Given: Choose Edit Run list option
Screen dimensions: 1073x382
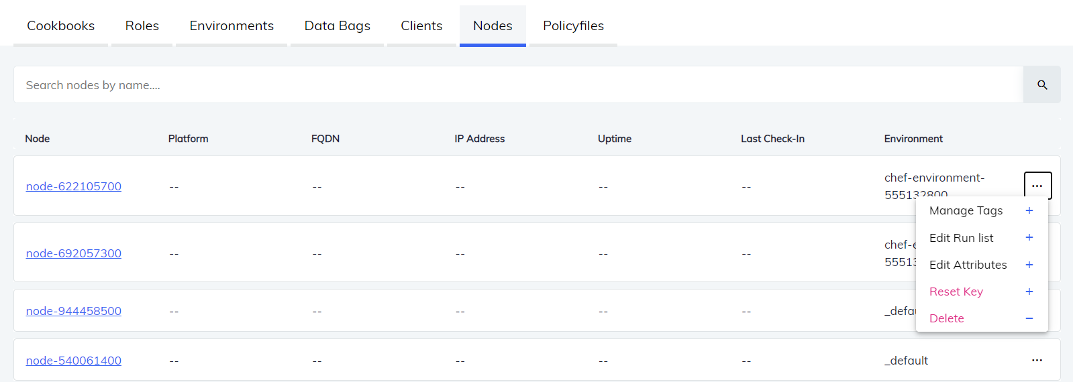Looking at the screenshot, I should click(961, 238).
